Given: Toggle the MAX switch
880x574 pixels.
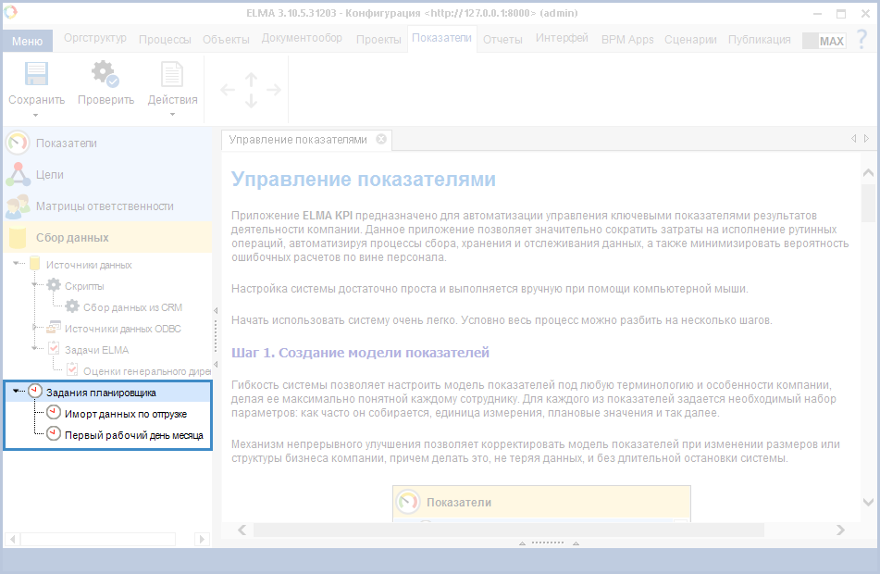Looking at the screenshot, I should [x=824, y=41].
